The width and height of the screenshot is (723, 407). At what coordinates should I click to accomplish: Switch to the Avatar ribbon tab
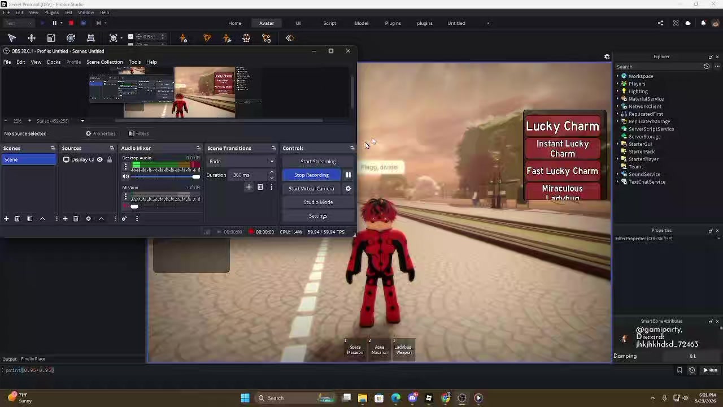[x=267, y=23]
